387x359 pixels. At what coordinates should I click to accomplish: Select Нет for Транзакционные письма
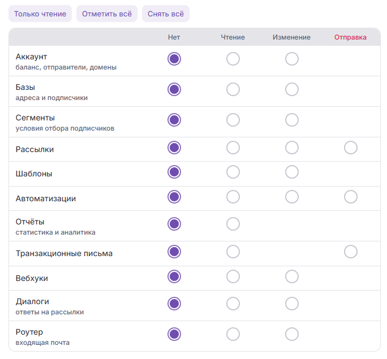click(x=174, y=252)
